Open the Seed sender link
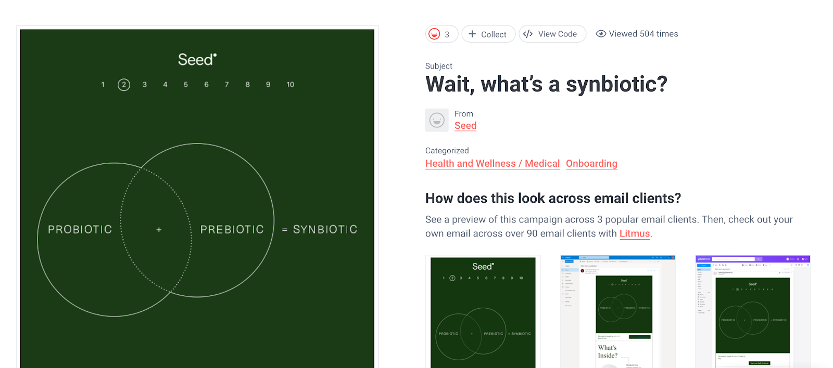This screenshot has width=833, height=368. click(465, 125)
